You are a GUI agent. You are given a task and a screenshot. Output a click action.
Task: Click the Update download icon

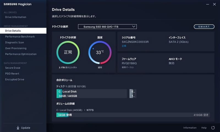click(x=18, y=128)
